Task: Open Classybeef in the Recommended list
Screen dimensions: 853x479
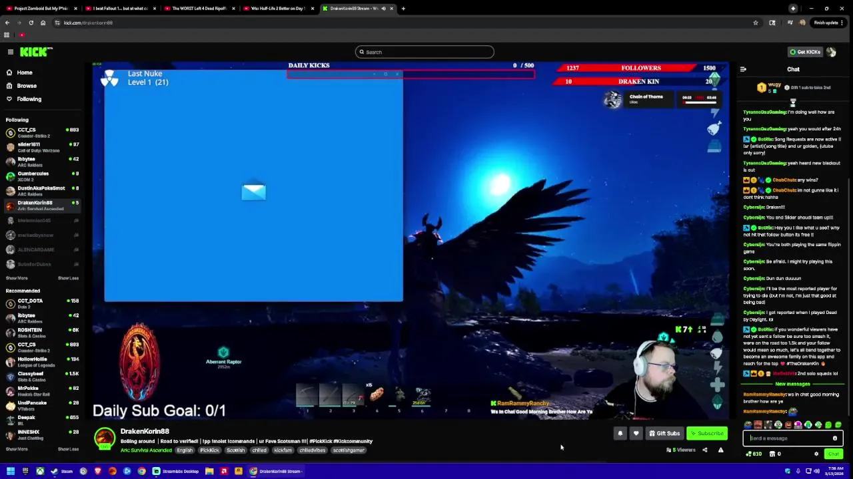Action: (x=41, y=377)
